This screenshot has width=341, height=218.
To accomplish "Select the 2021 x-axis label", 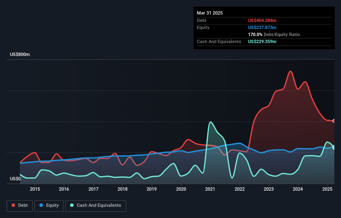I will pyautogui.click(x=210, y=189).
